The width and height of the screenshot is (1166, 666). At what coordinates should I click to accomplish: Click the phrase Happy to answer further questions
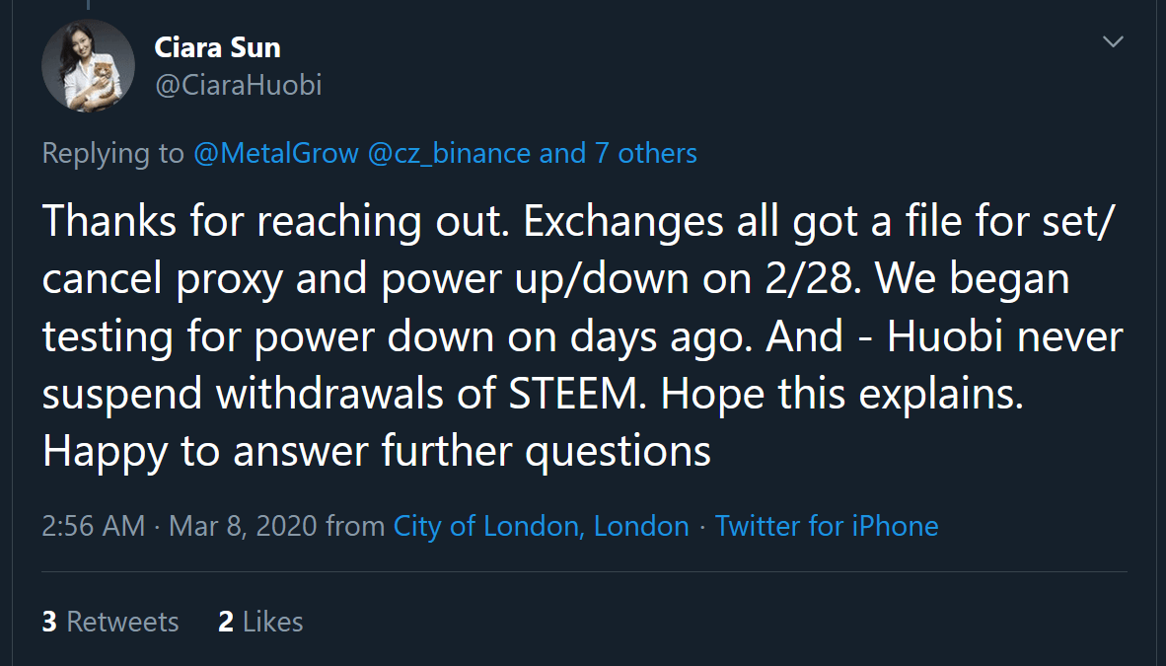pos(377,451)
